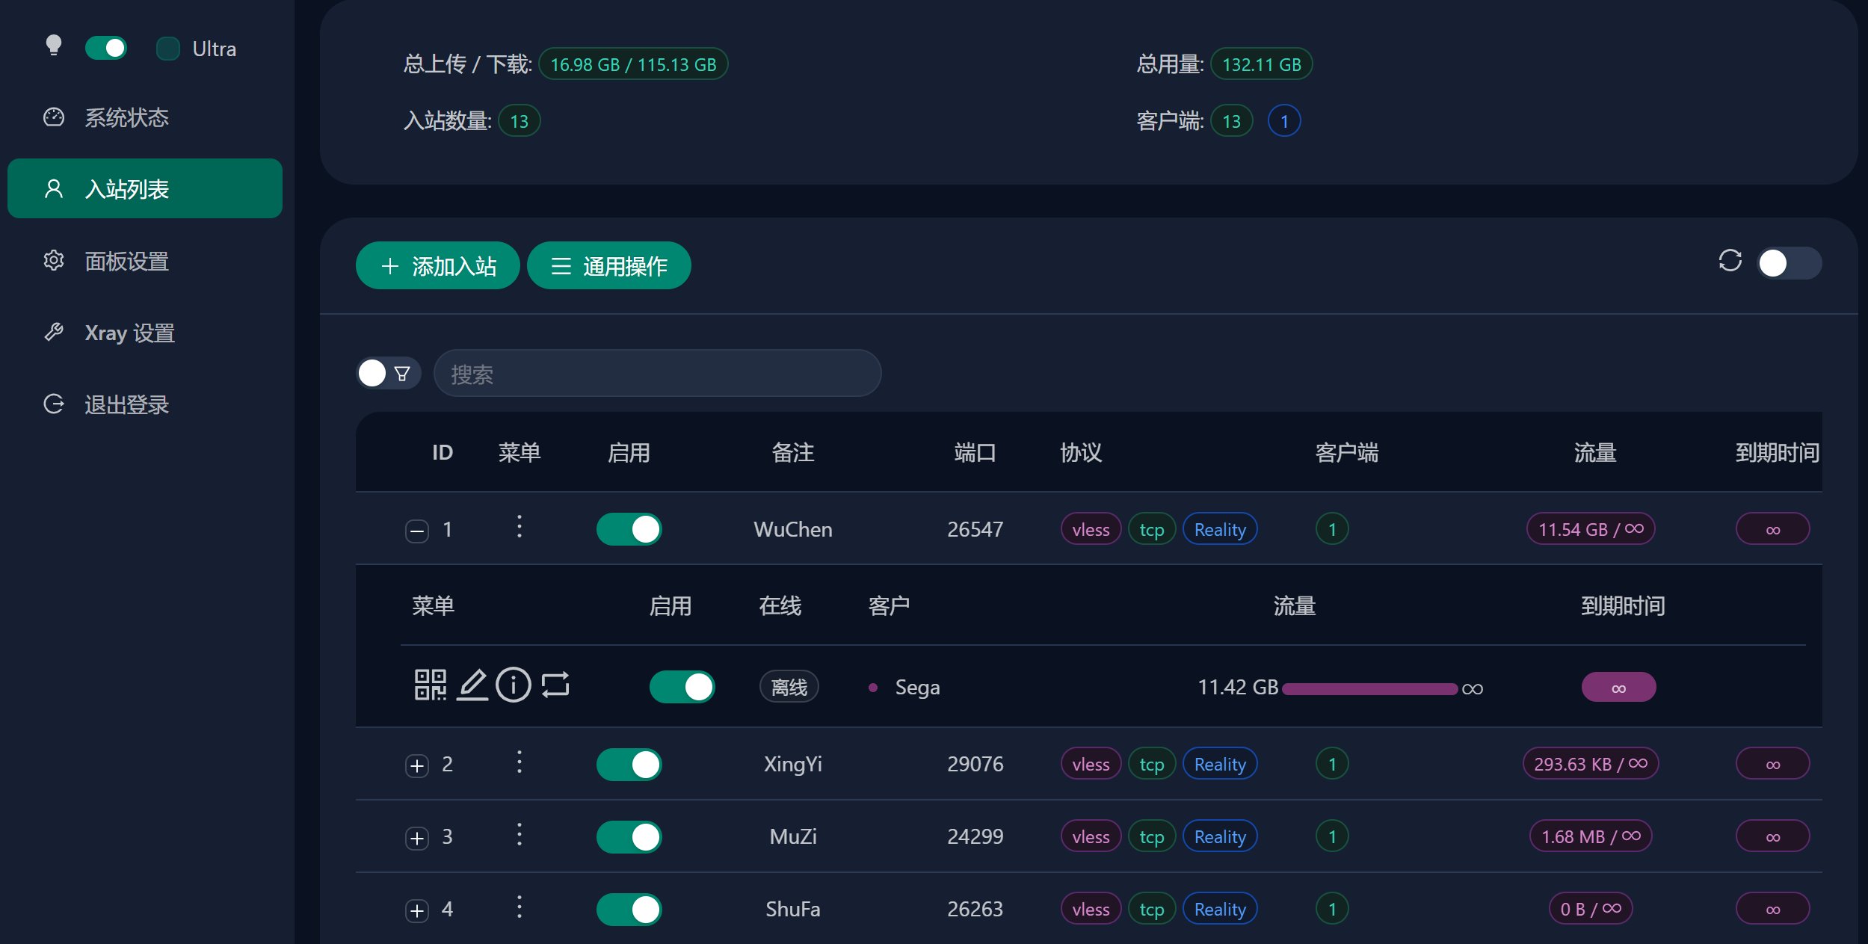Screen dimensions: 1868x944
Task: Expand inbound row 4 ShuFa
Action: [417, 910]
